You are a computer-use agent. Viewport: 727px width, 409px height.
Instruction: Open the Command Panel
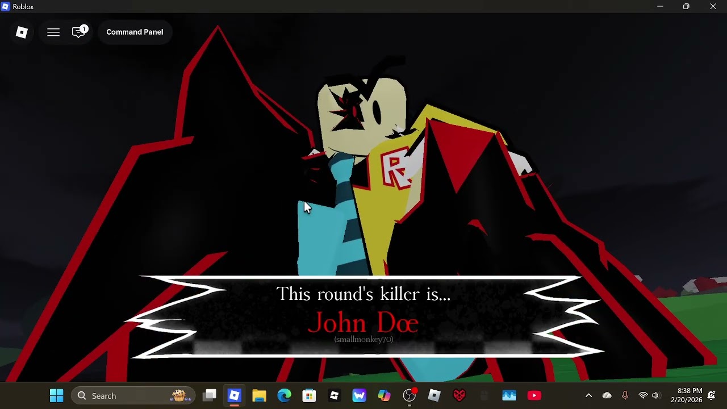[135, 32]
